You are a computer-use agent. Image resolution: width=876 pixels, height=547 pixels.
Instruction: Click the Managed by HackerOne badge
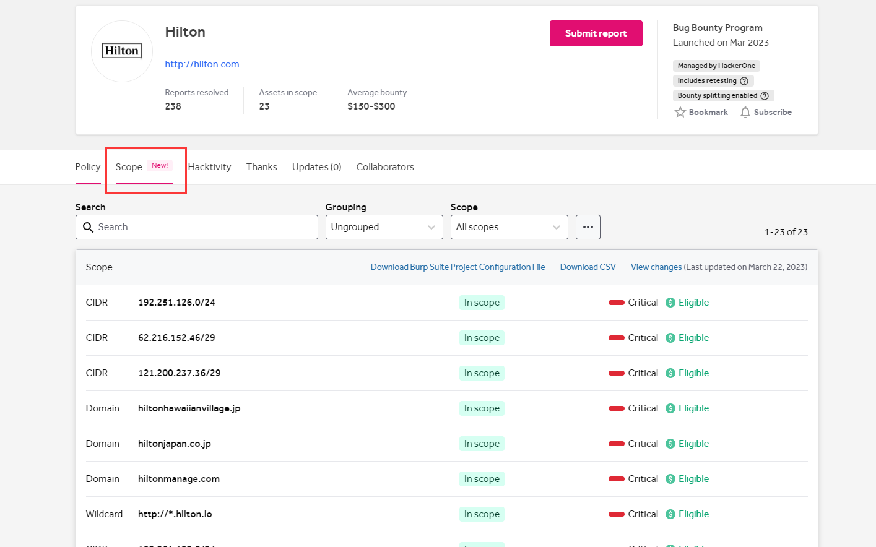click(x=716, y=66)
